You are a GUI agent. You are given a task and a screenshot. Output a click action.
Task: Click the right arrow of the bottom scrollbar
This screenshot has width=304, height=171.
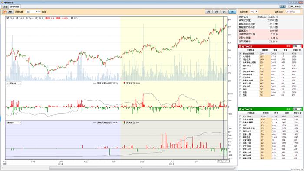236,168
